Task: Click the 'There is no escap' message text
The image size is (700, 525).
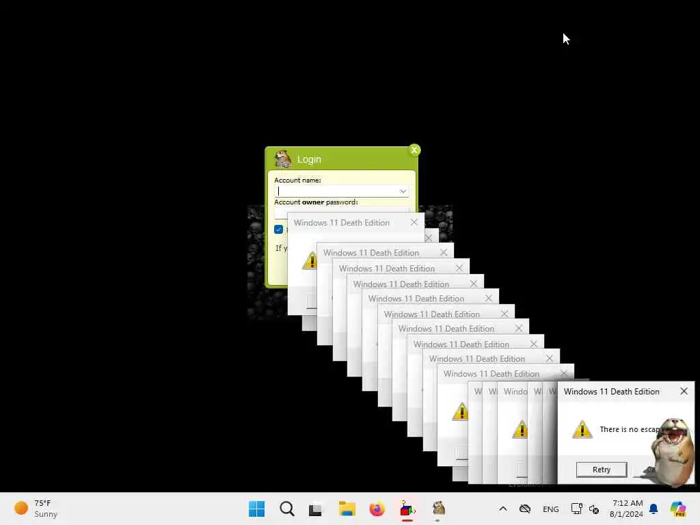Action: (630, 429)
